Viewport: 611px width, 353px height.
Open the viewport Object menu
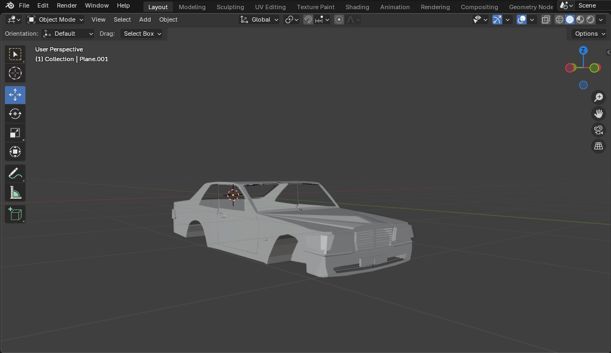coord(168,19)
